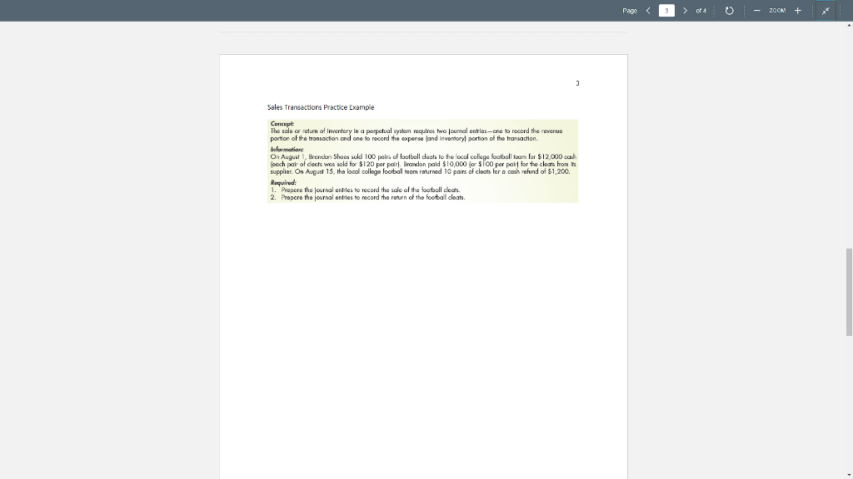Click the 'Page' label in toolbar
Screen dimensions: 853x479
[630, 10]
